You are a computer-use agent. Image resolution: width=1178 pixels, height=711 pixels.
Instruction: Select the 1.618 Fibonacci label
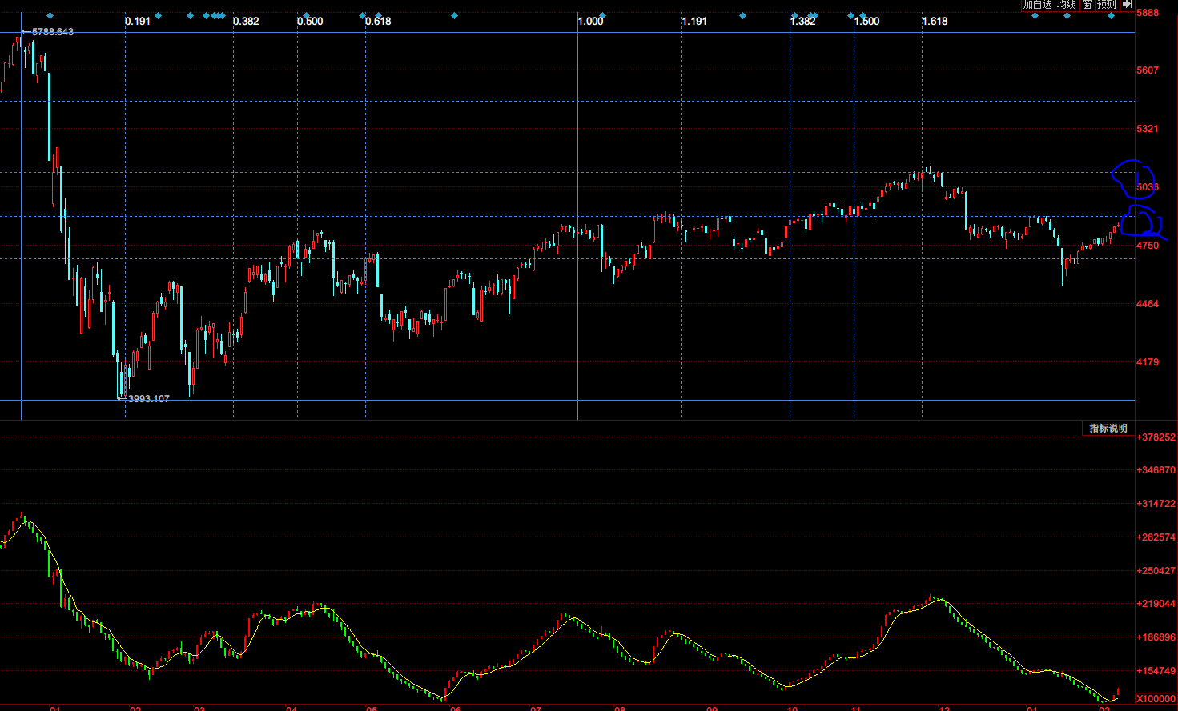click(x=935, y=21)
